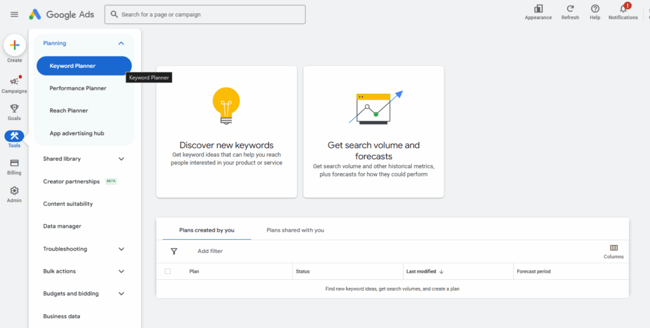Expand Budgets and bidding section
This screenshot has width=650, height=328.
(121, 294)
